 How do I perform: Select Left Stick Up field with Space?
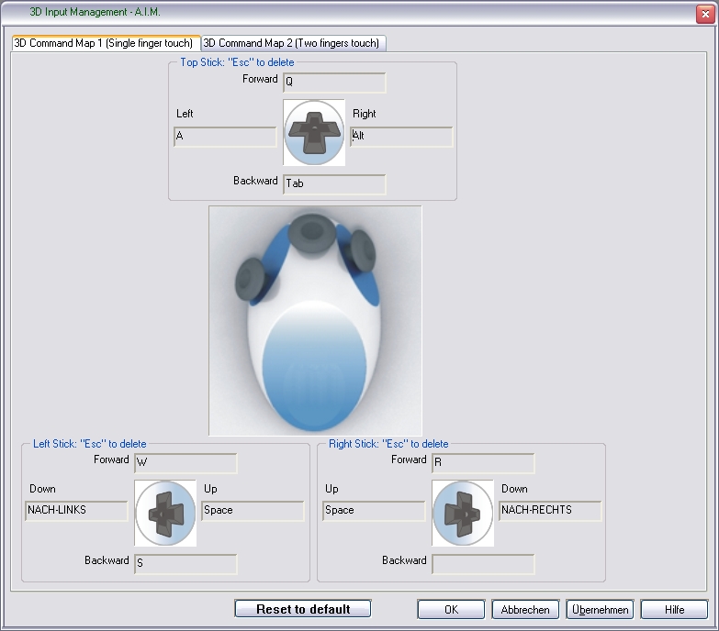(253, 511)
